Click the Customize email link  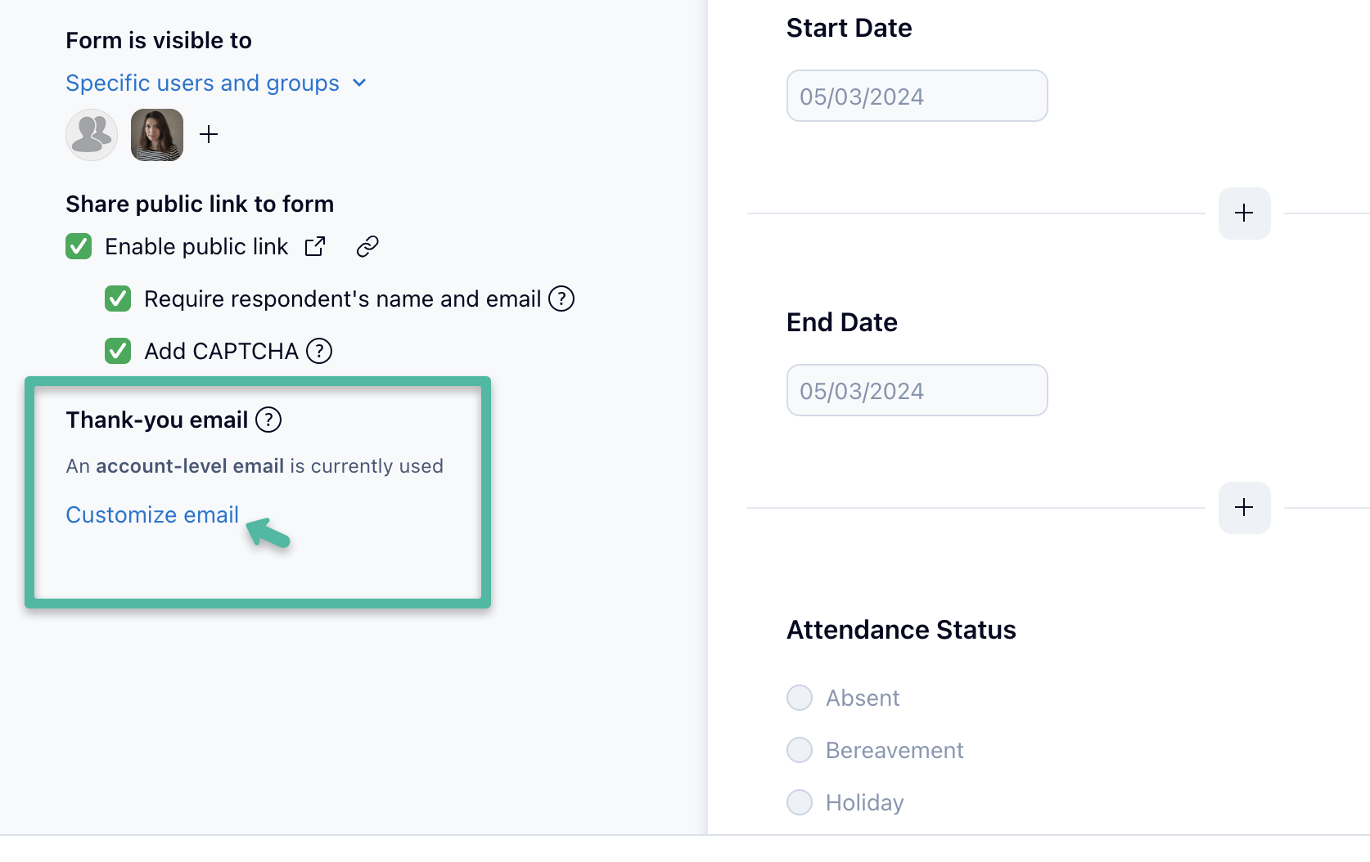point(152,514)
